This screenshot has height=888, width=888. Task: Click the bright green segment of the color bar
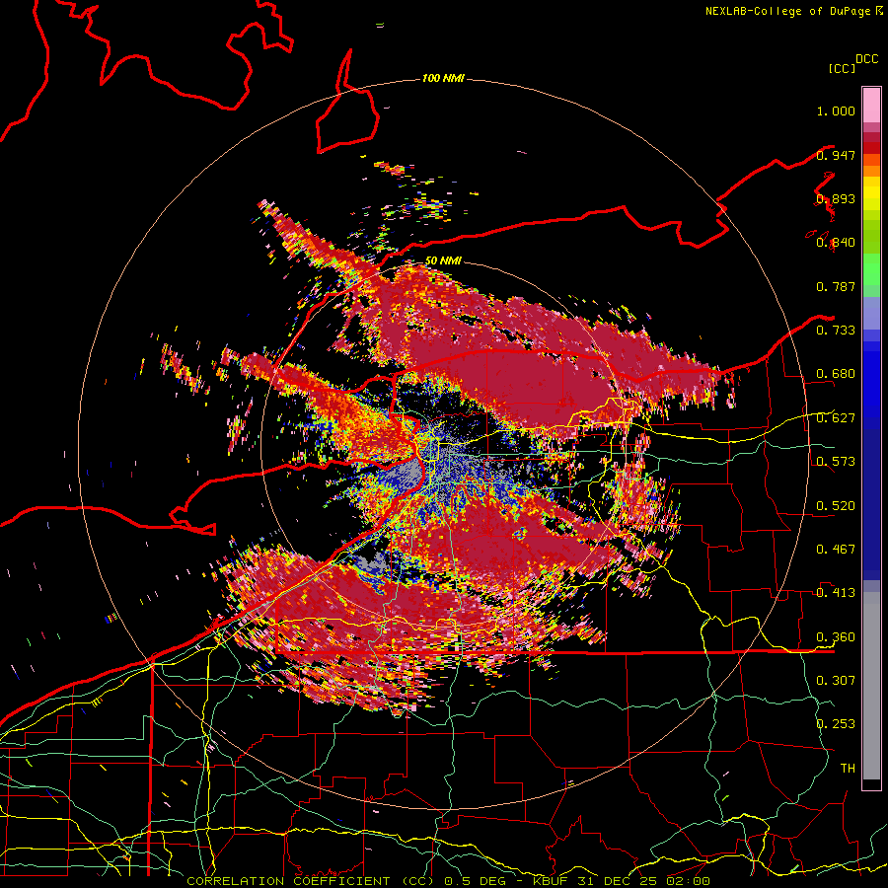pos(871,269)
